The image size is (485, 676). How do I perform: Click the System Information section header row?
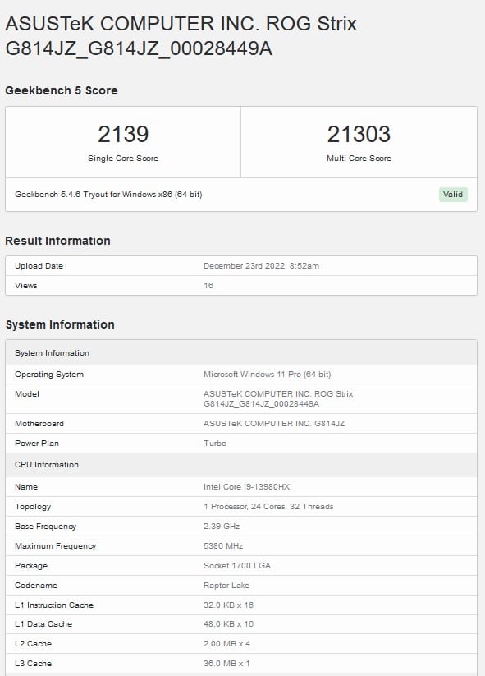click(241, 352)
